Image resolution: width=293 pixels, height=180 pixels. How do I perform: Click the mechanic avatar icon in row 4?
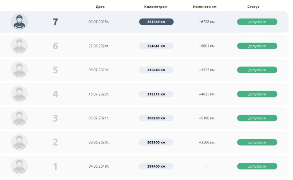(x=19, y=94)
